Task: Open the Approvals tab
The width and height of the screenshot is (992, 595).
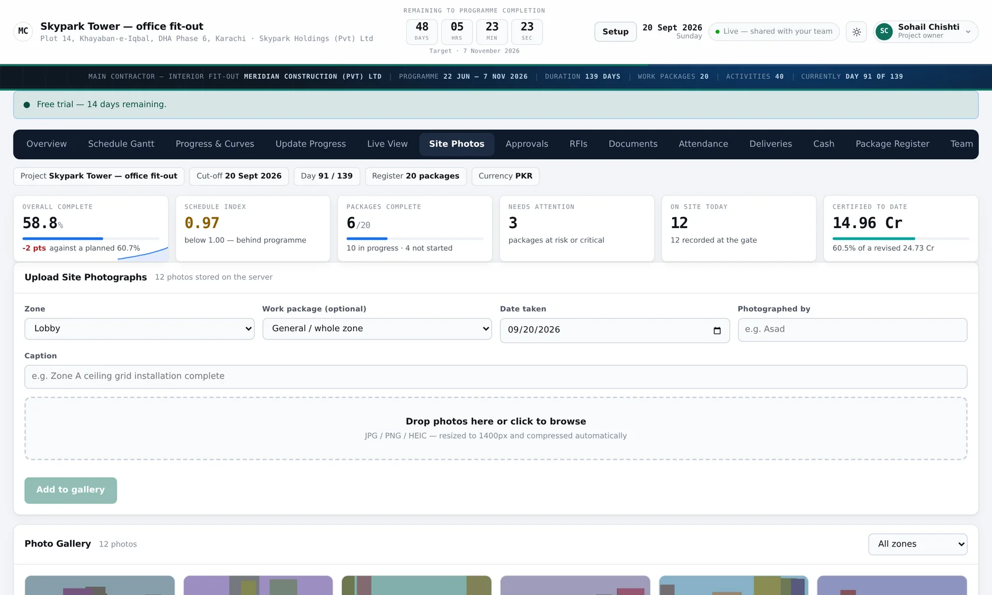Action: tap(527, 144)
